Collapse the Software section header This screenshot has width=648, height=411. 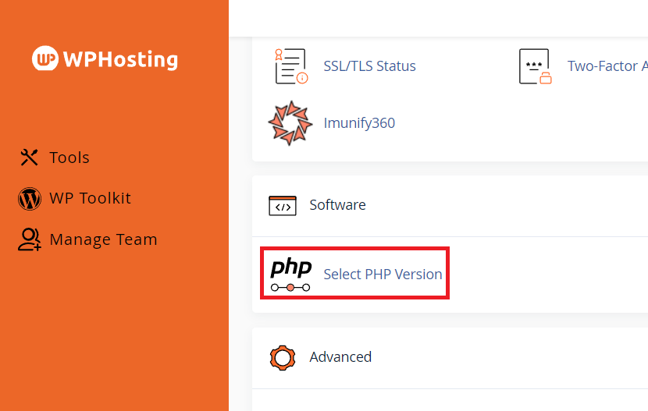point(337,205)
